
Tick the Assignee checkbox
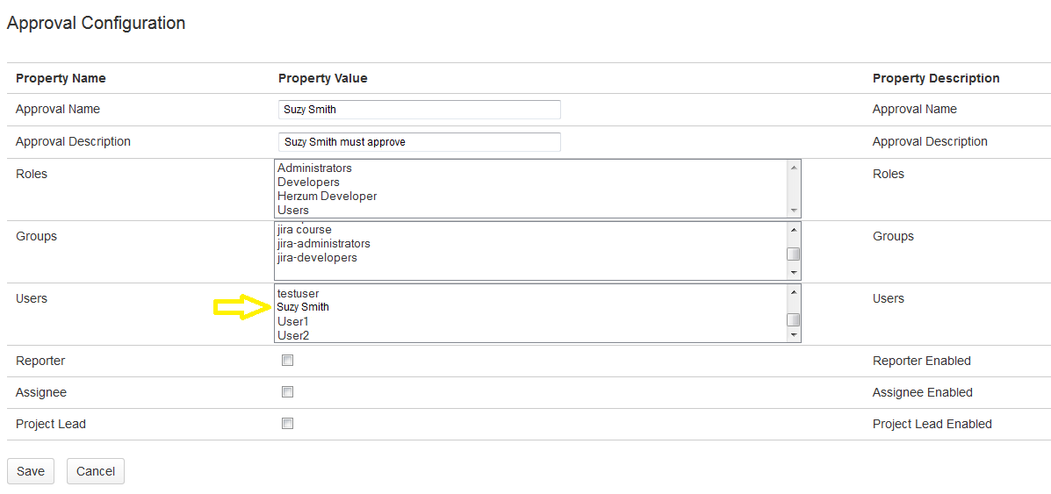pyautogui.click(x=287, y=392)
